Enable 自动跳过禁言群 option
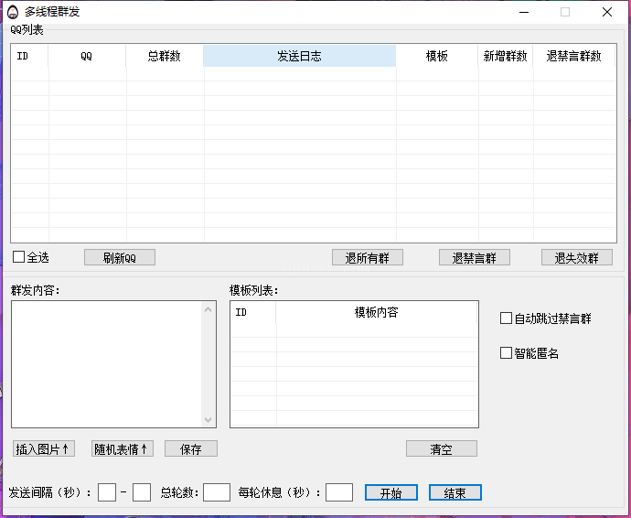Screen dimensions: 631x518 click(x=507, y=318)
